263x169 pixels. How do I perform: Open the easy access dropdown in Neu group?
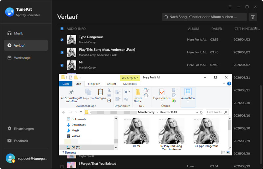[147, 95]
